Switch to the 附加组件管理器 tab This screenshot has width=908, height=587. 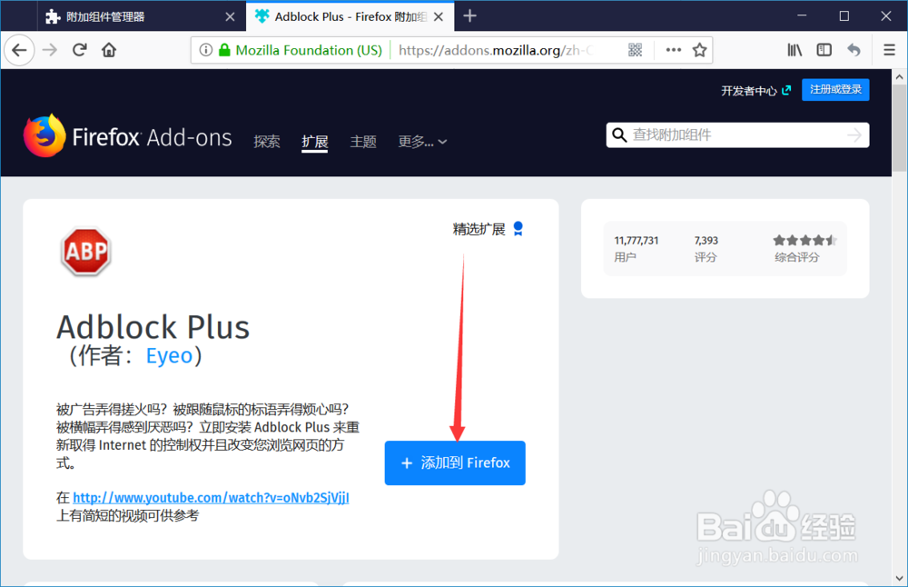coord(142,16)
